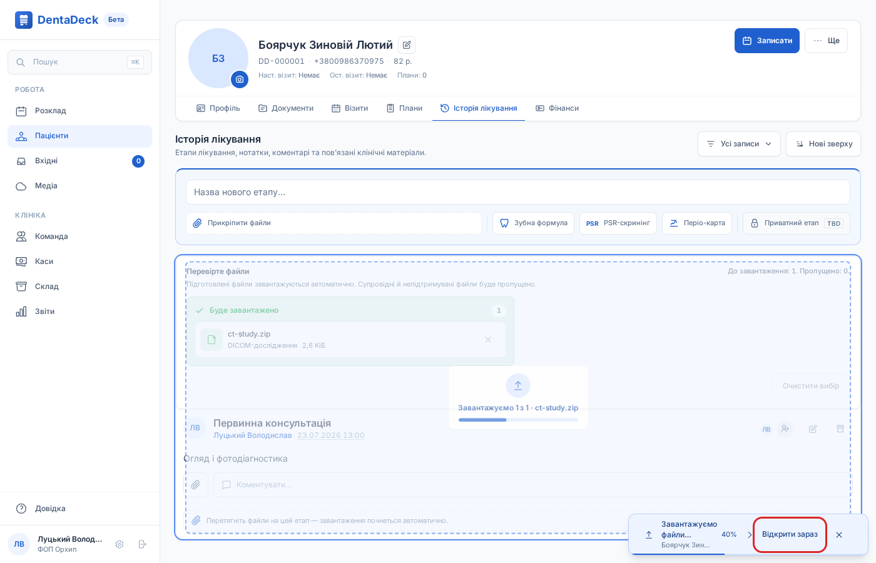Screen dimensions: 876x563
Task: Focus the Назва нового етапу field
Action: tap(518, 192)
